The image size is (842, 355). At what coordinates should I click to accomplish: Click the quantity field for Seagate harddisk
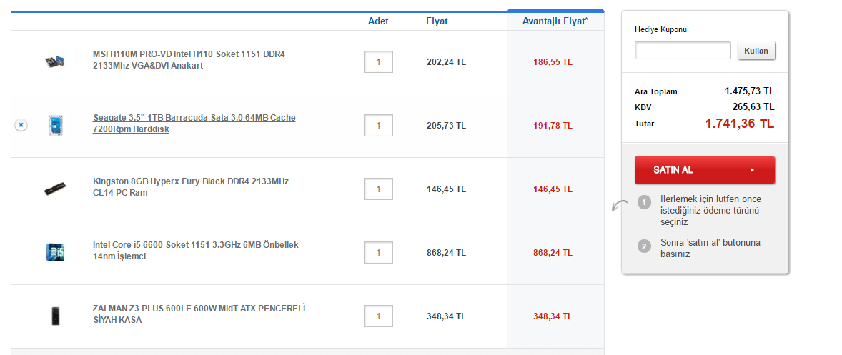378,126
